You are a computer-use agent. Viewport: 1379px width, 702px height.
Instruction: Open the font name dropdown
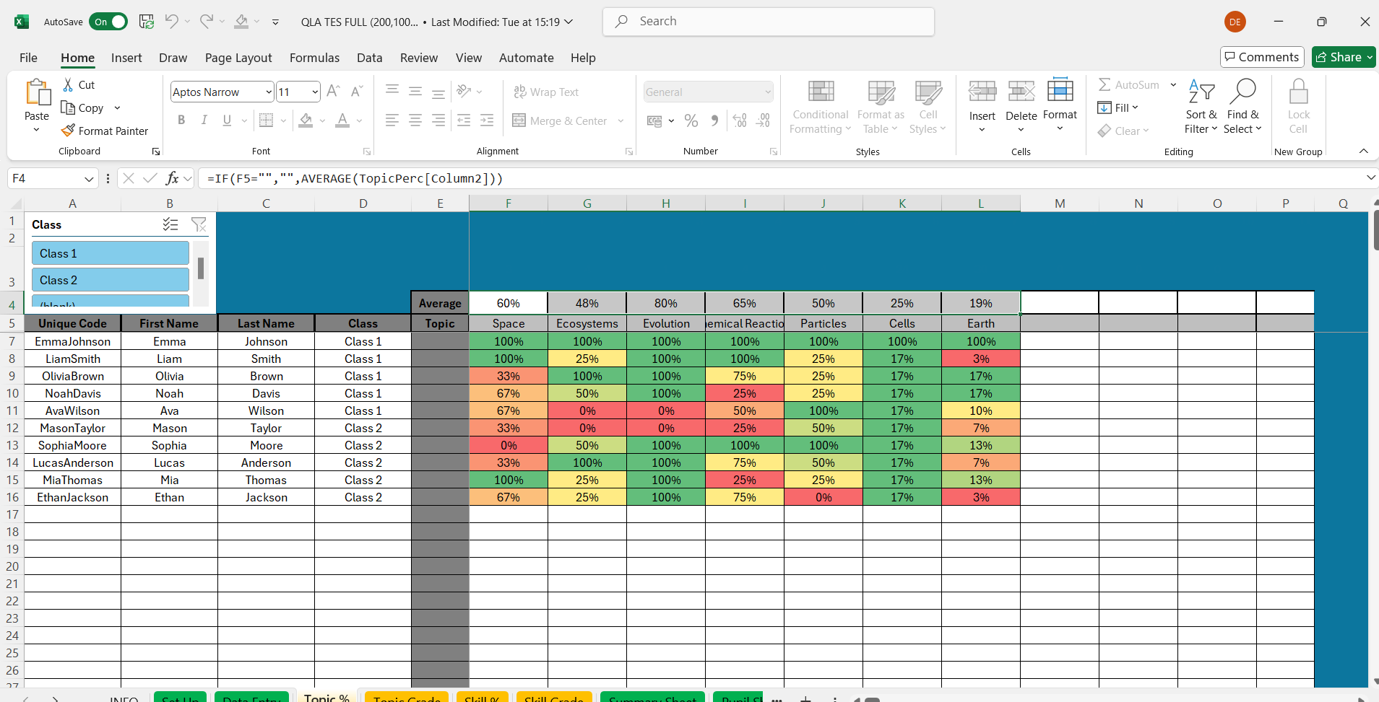pyautogui.click(x=269, y=92)
